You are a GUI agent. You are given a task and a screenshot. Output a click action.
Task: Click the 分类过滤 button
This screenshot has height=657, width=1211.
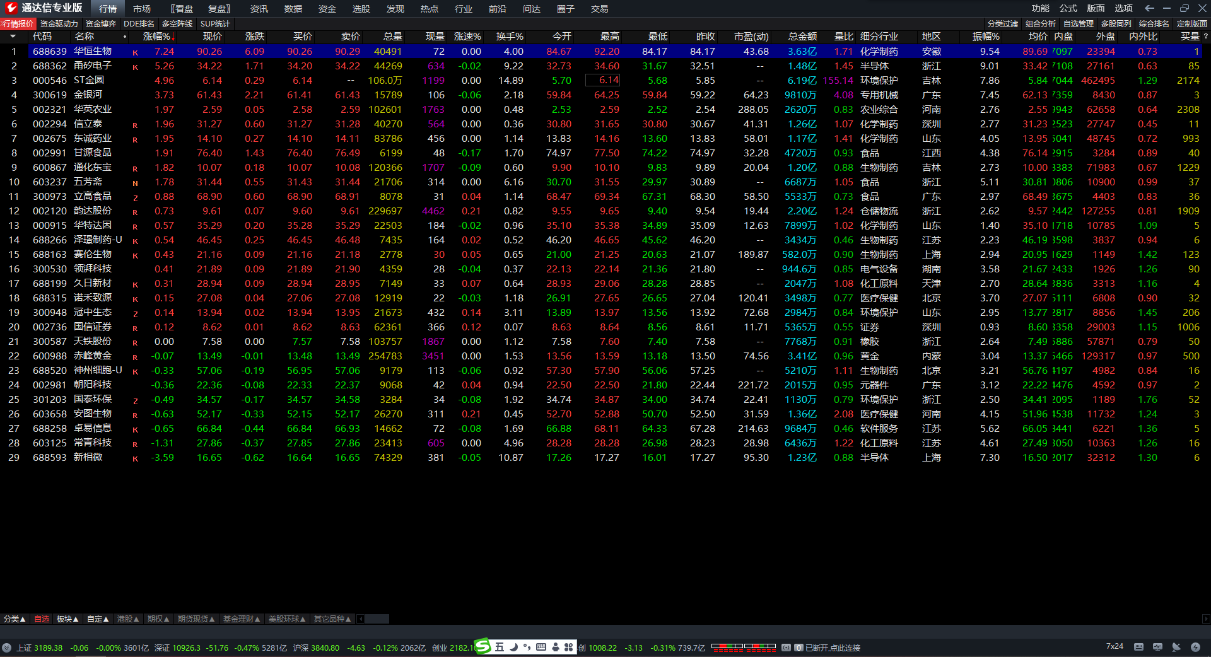pyautogui.click(x=1003, y=23)
